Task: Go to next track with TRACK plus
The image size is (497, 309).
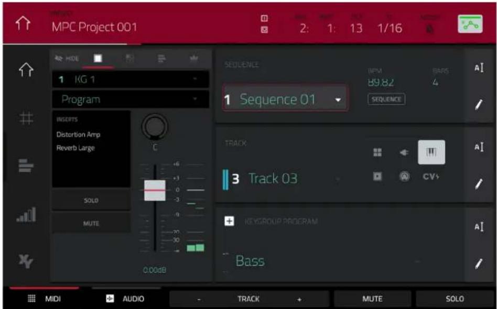Action: coord(299,299)
